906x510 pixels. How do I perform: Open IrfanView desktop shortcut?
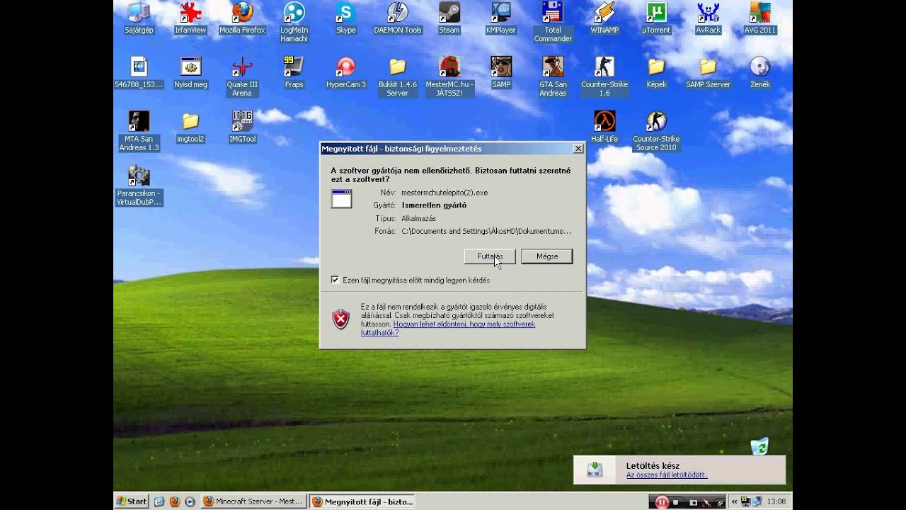tap(190, 18)
